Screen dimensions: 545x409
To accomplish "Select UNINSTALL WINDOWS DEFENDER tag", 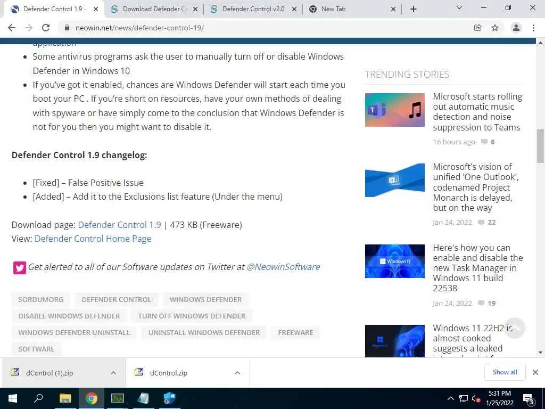I will click(204, 332).
